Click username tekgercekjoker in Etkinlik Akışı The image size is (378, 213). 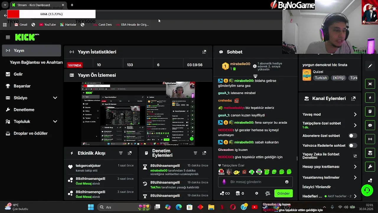(88, 166)
